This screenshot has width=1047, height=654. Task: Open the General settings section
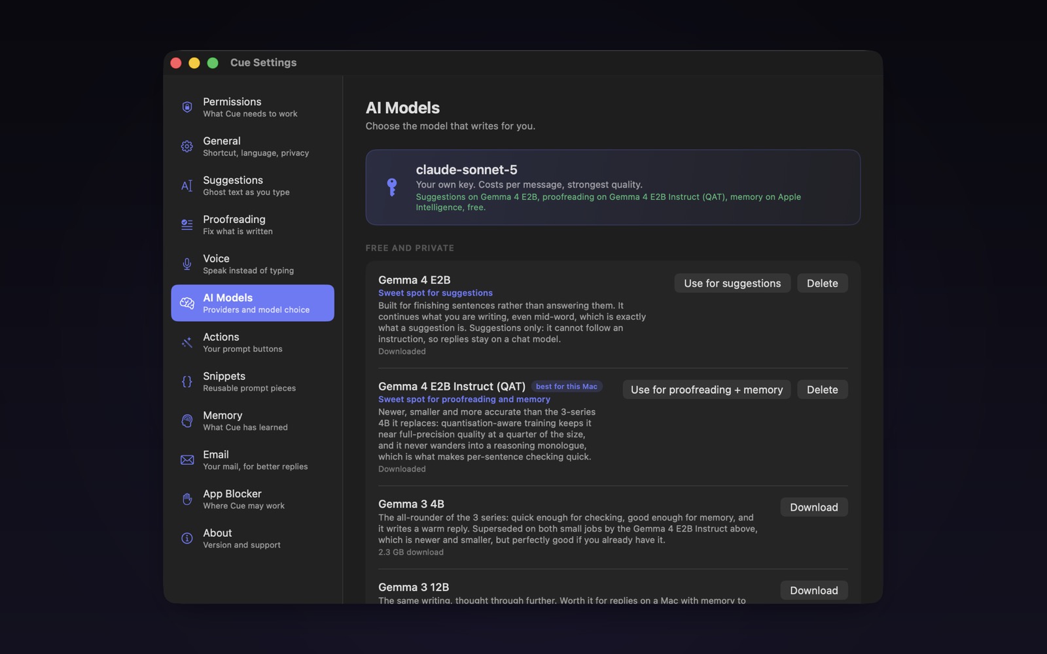(x=253, y=146)
